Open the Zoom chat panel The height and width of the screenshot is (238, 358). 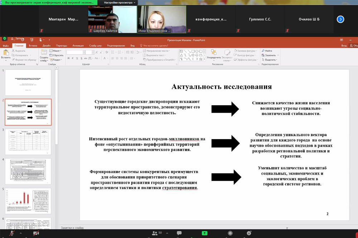point(179,233)
